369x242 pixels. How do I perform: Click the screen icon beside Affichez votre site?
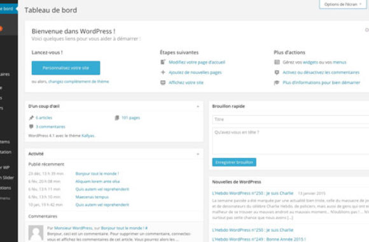click(163, 83)
